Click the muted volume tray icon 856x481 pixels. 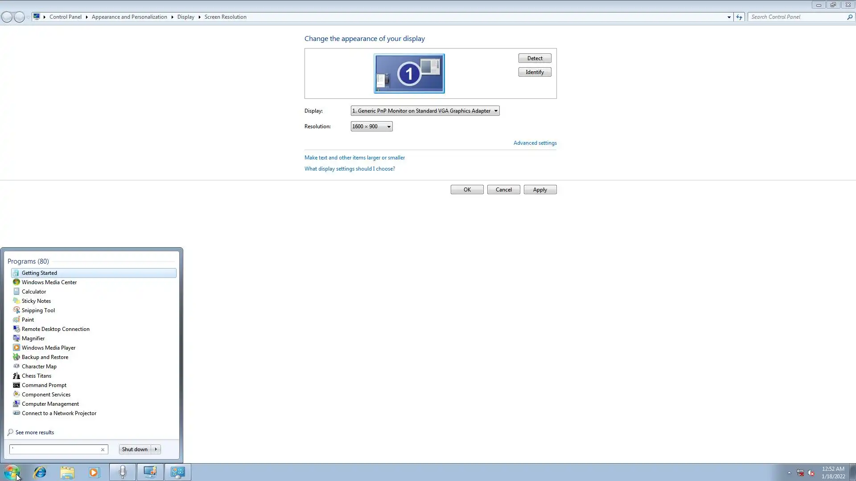pos(811,473)
